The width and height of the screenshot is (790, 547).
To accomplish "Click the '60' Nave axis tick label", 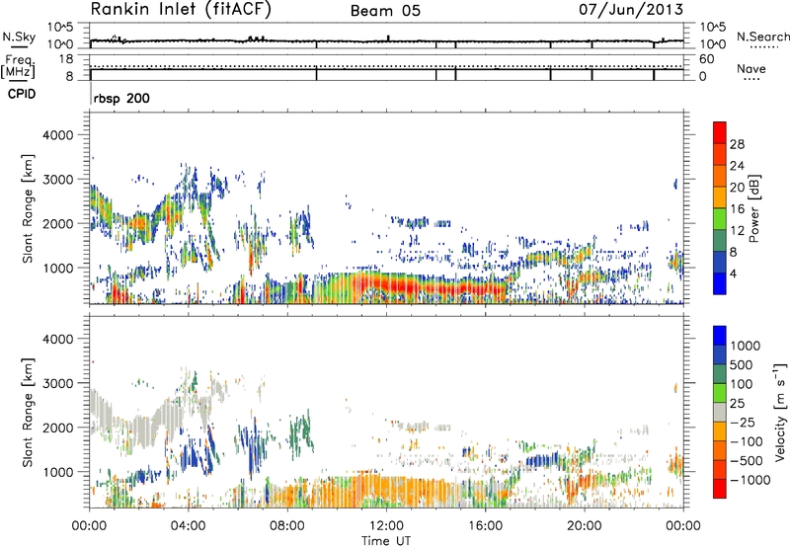I will (706, 59).
